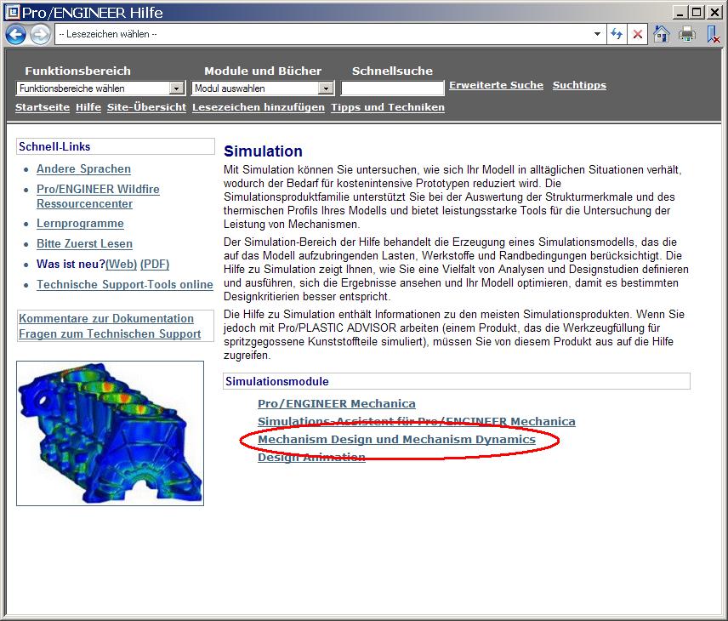728x621 pixels.
Task: Open the Funktionsbereiche wählen dropdown
Action: (x=100, y=88)
